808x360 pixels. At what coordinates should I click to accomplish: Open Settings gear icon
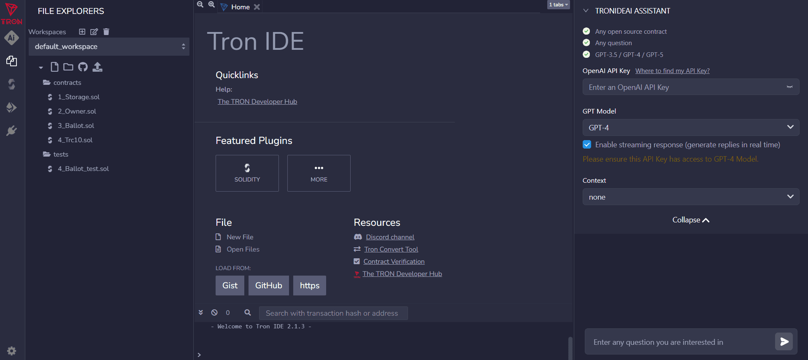click(x=12, y=351)
